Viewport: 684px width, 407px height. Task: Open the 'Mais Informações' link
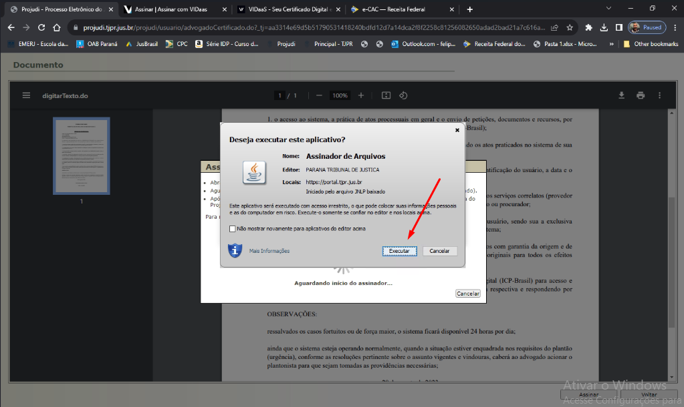point(269,251)
